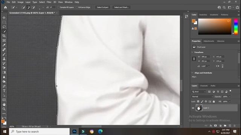
Task: Create a new layer
Action: pos(230,126)
